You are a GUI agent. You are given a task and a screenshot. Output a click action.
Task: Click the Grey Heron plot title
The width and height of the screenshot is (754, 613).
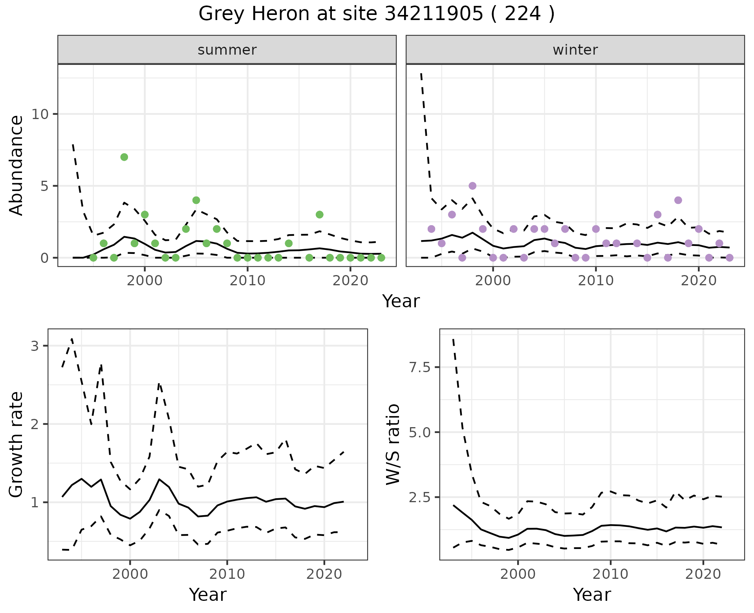click(377, 14)
